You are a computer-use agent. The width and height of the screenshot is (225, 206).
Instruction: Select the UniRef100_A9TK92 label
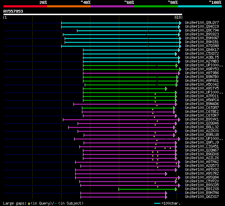tap(202, 170)
